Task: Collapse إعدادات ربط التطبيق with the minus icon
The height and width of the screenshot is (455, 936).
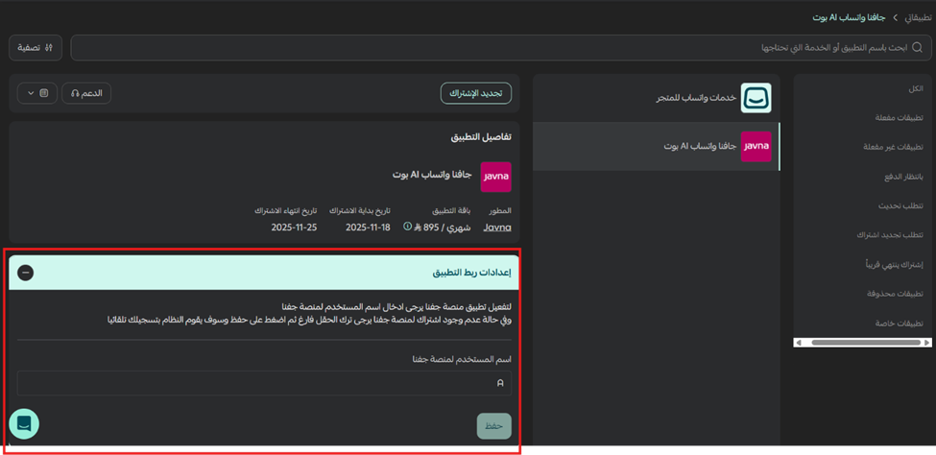Action: coord(26,273)
